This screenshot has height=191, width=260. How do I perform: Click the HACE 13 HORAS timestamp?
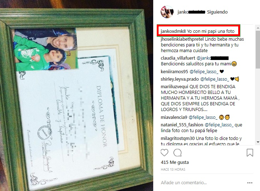click(x=173, y=170)
